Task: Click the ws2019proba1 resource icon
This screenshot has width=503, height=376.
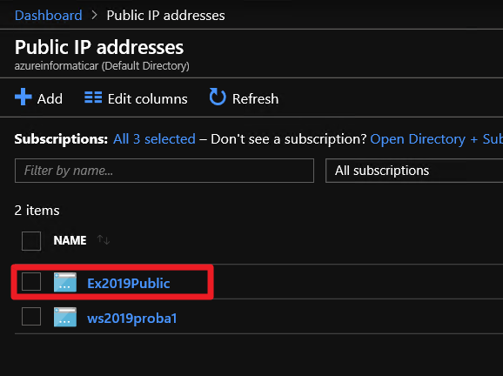Action: (65, 317)
